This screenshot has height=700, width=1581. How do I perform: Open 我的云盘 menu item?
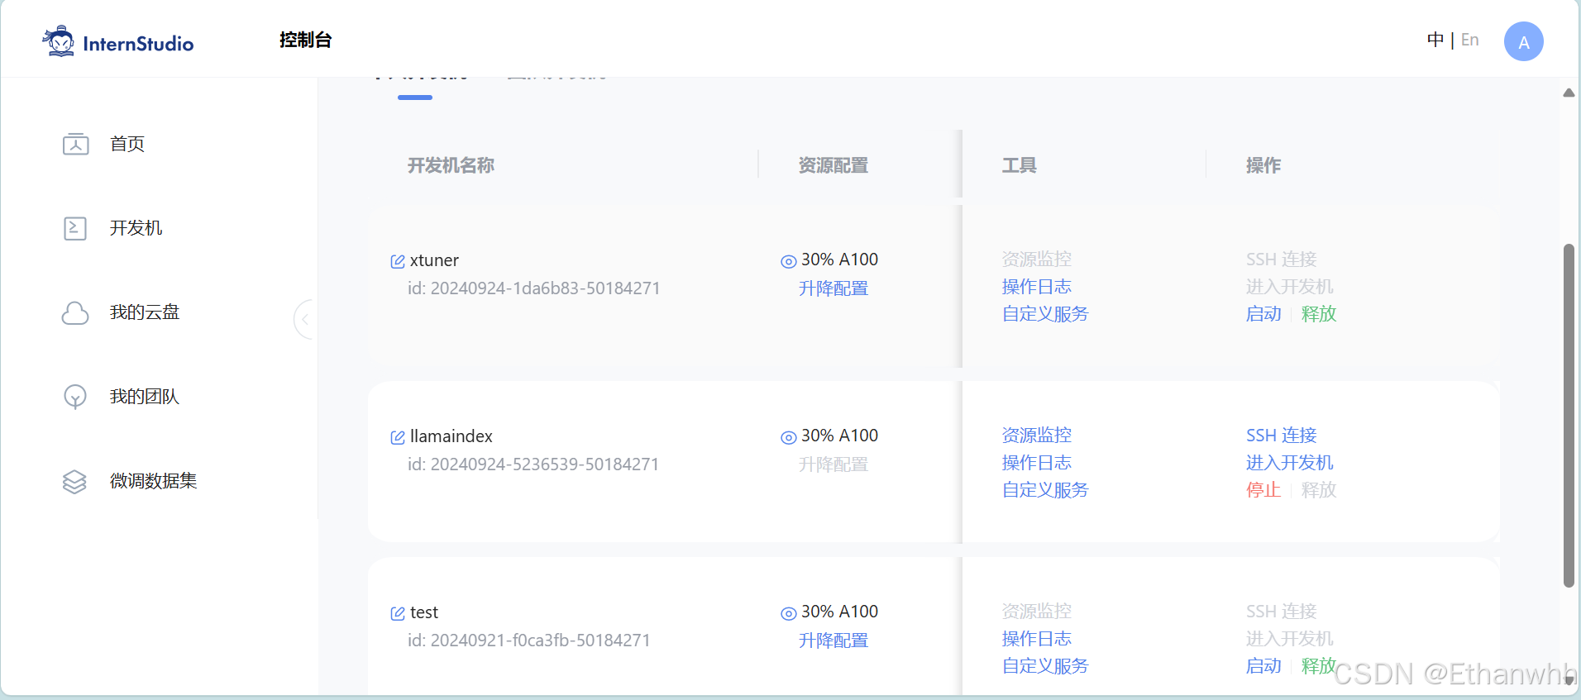(145, 312)
